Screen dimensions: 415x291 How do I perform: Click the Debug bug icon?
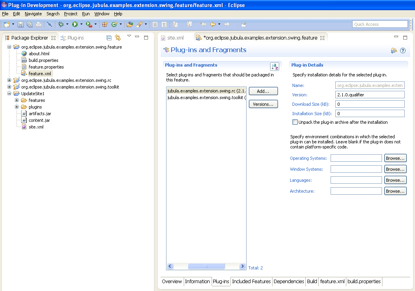pos(61,24)
